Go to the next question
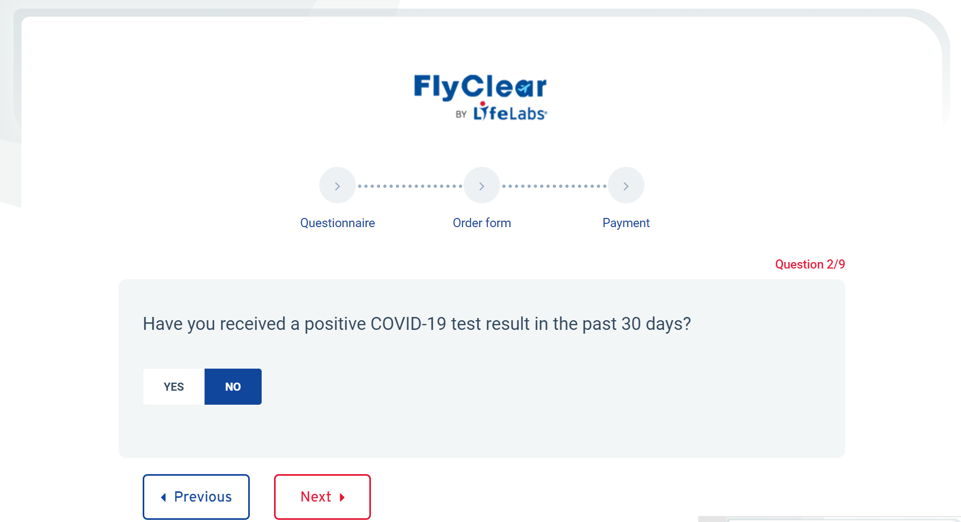 [x=322, y=497]
